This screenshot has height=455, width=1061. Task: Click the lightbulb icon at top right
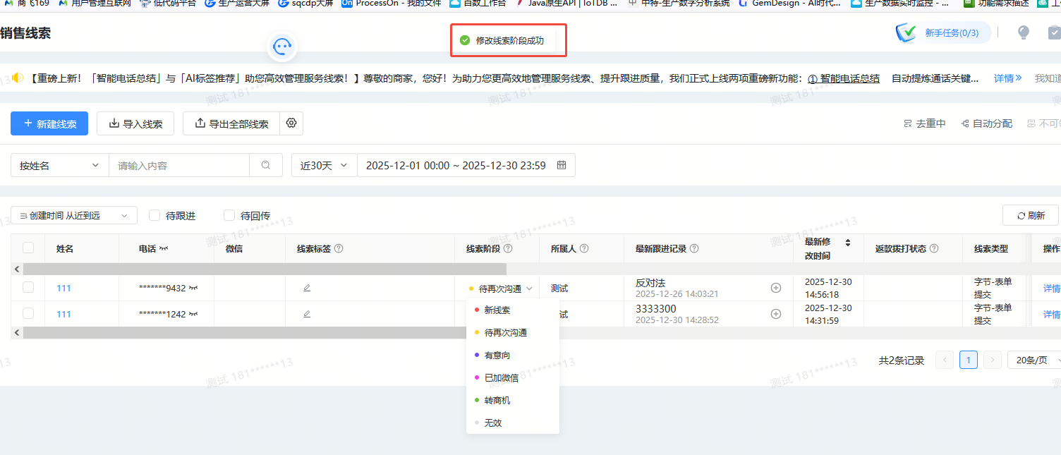[x=1023, y=33]
